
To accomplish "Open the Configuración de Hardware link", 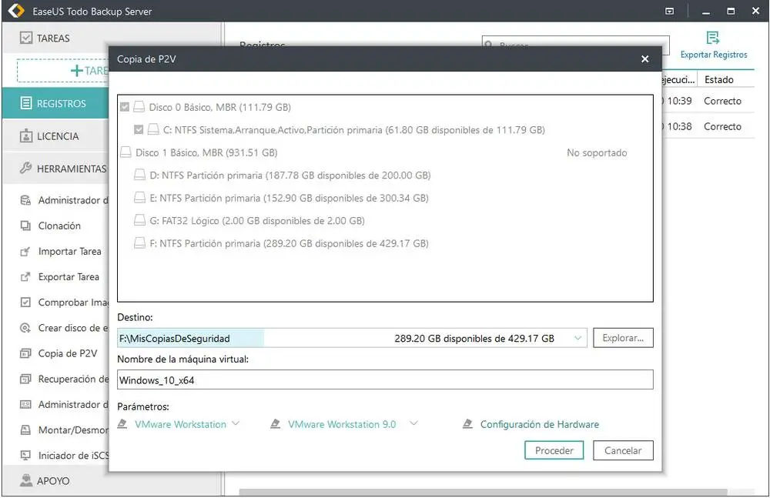I will tap(539, 424).
